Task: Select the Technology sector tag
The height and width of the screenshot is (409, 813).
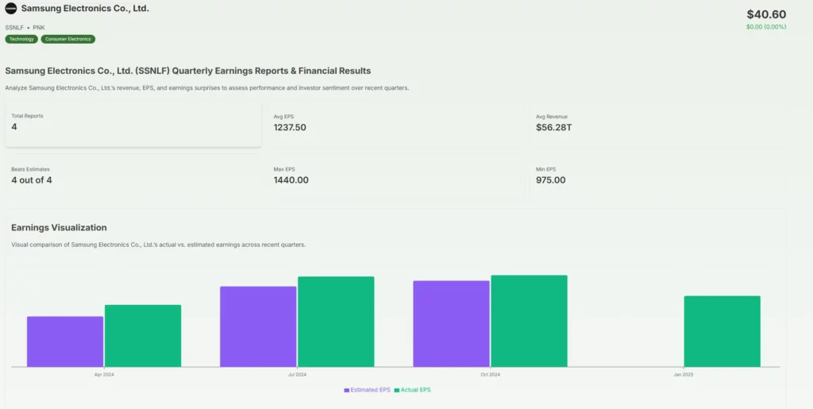Action: pos(21,39)
